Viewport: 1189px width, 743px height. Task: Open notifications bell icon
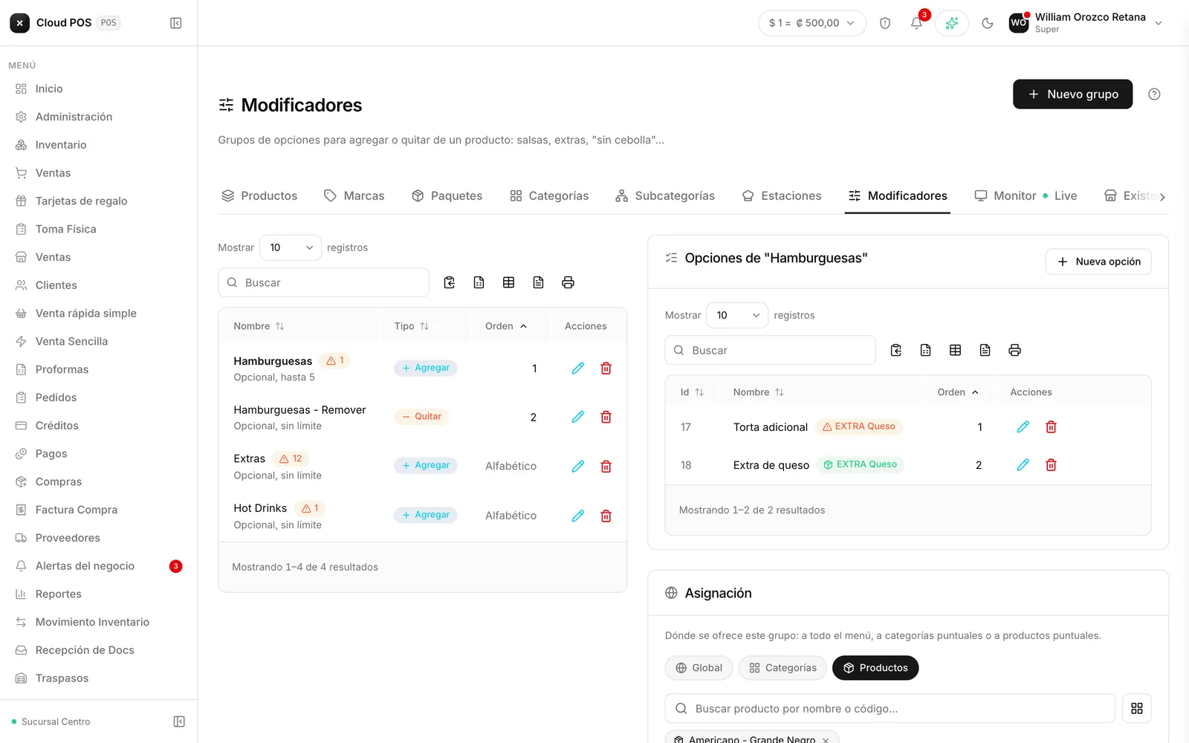(x=916, y=23)
